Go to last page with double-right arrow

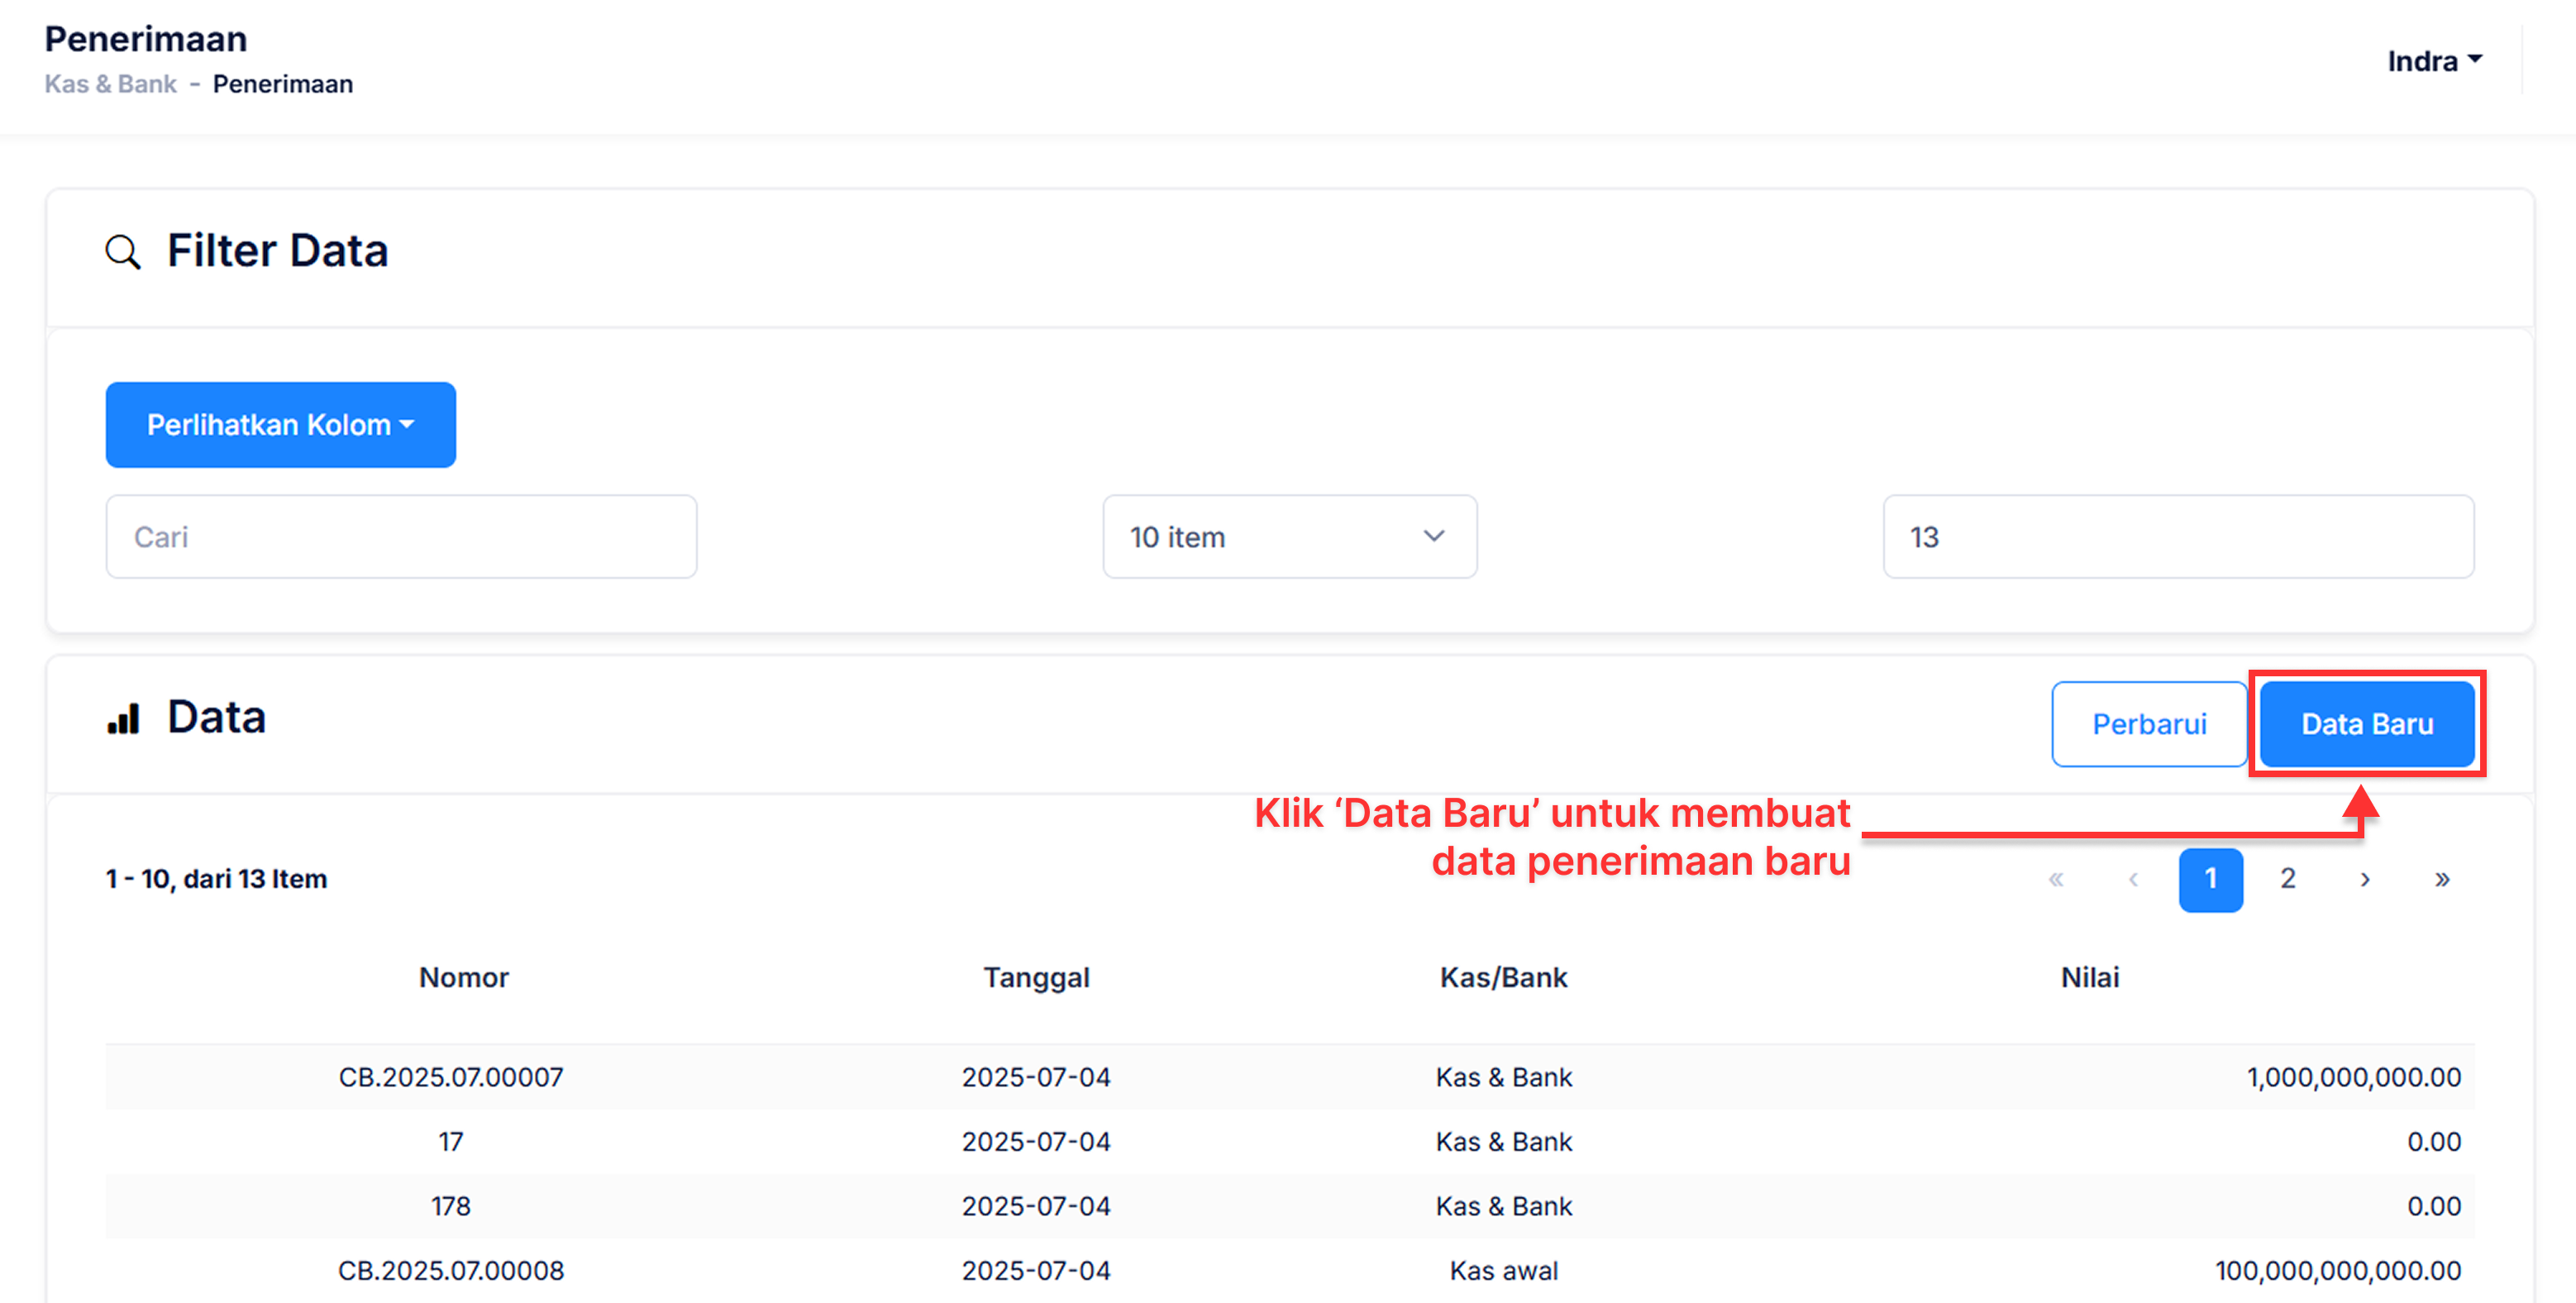point(2441,879)
